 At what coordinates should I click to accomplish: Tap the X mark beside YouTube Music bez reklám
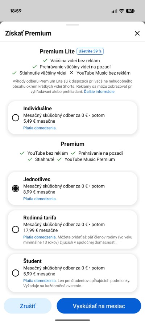(x=71, y=73)
